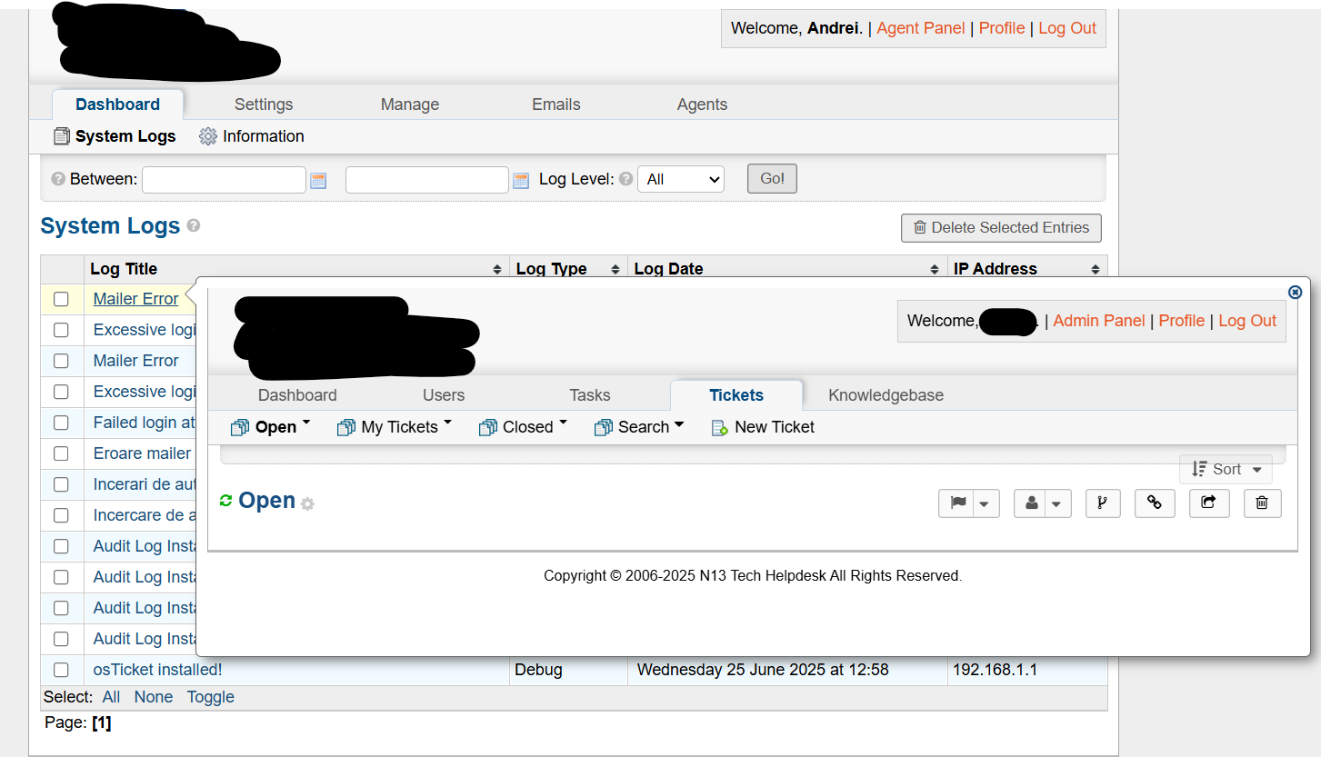This screenshot has width=1321, height=757.
Task: Click the link tickets chain icon
Action: (1155, 503)
